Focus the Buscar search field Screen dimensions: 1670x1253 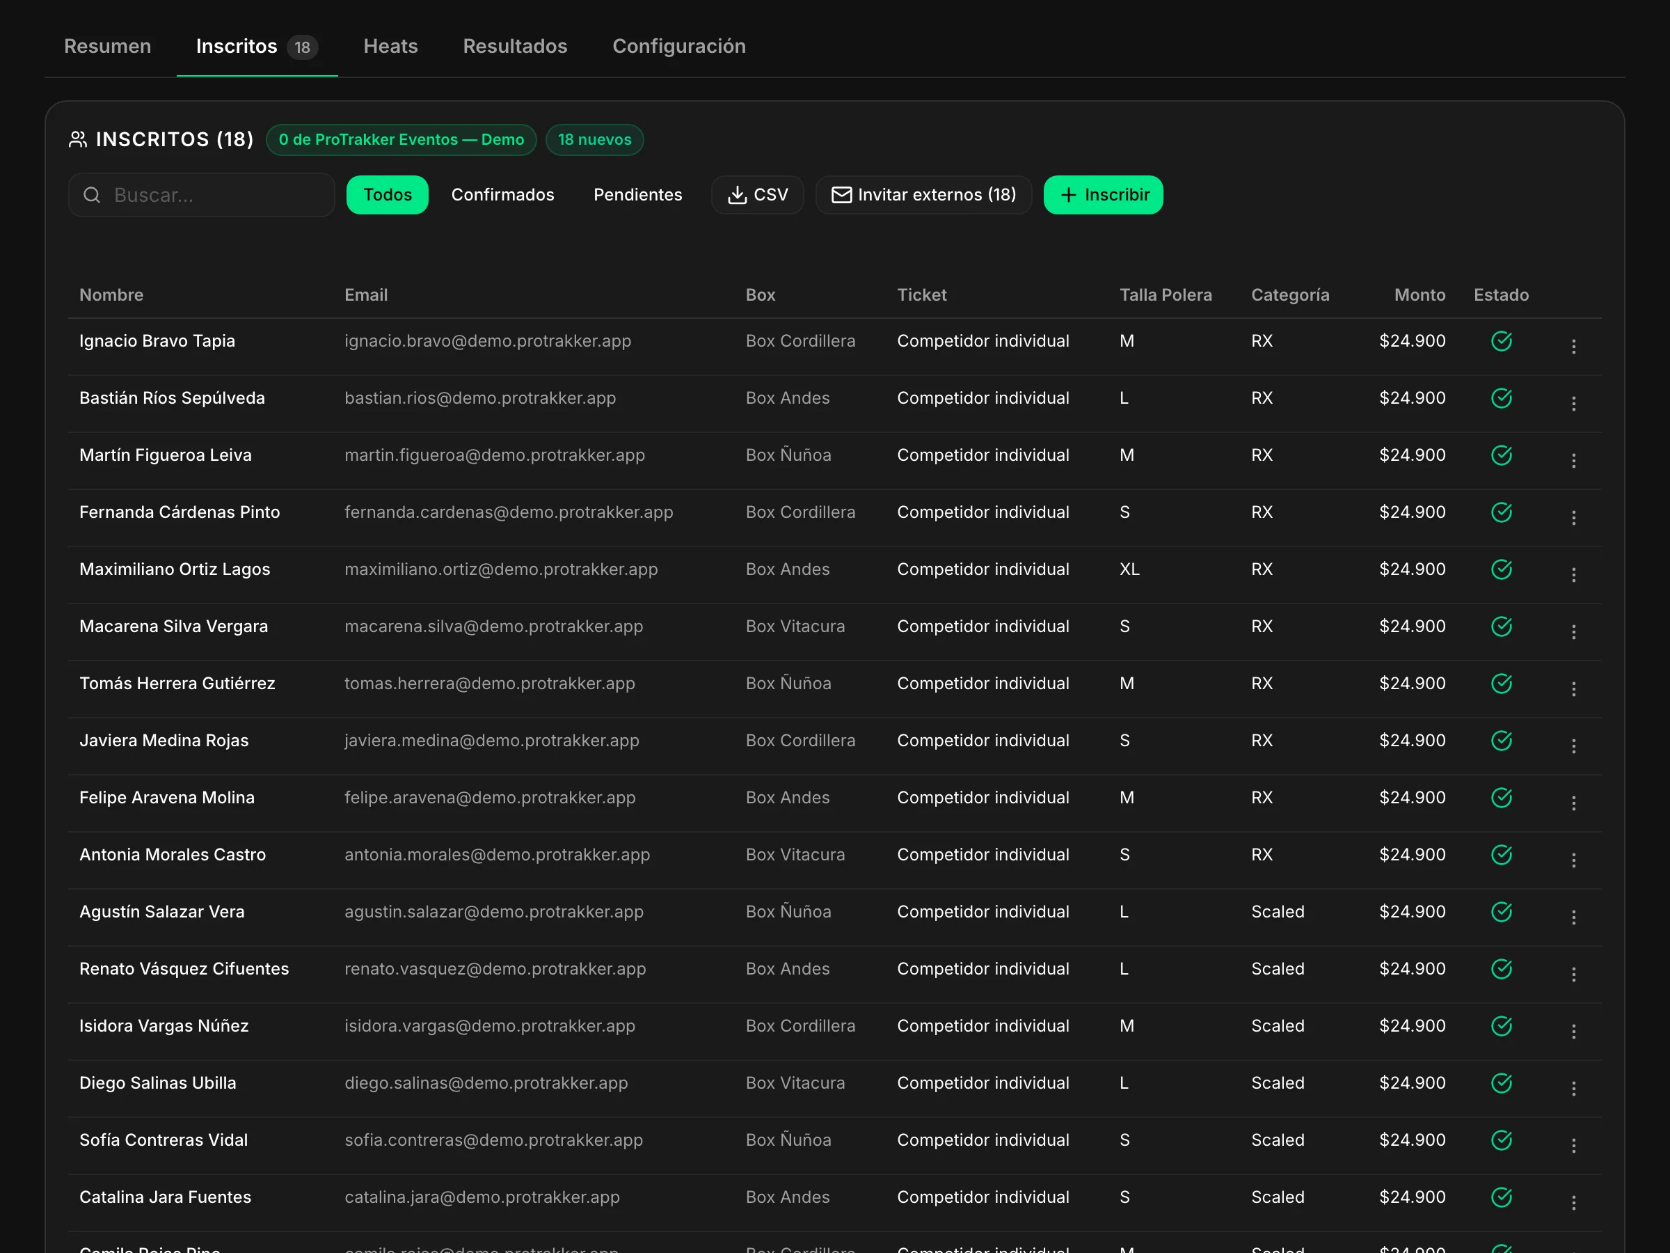[x=202, y=195]
